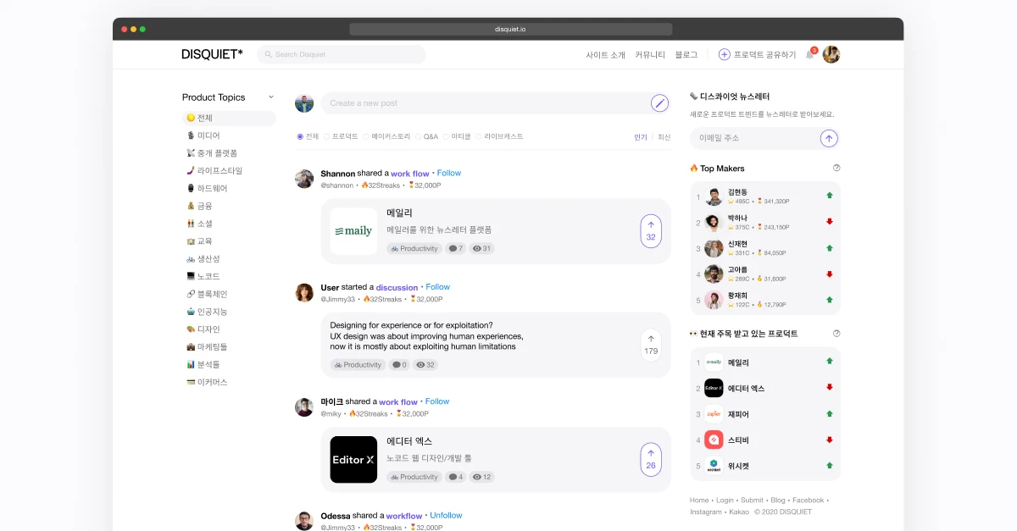Open the notification bell
The width and height of the screenshot is (1017, 531).
[x=810, y=54]
